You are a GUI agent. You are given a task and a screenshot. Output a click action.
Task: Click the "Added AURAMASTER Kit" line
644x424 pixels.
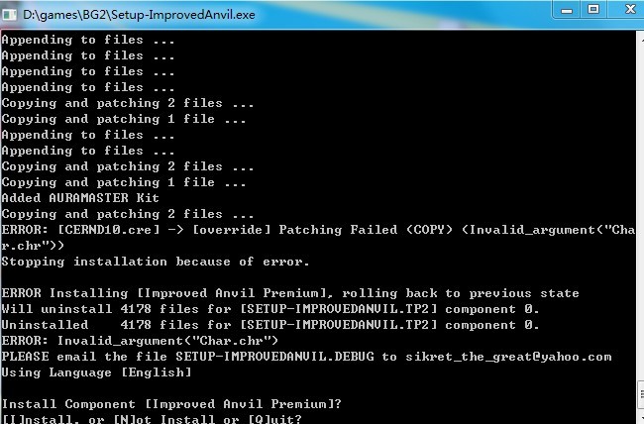click(79, 198)
